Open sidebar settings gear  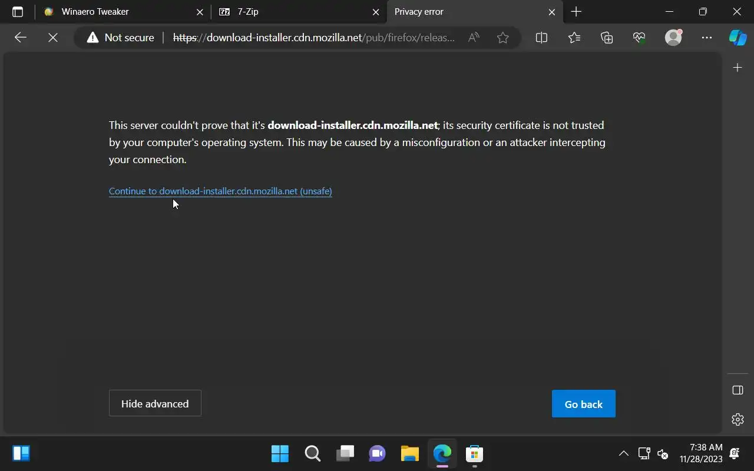(x=738, y=419)
